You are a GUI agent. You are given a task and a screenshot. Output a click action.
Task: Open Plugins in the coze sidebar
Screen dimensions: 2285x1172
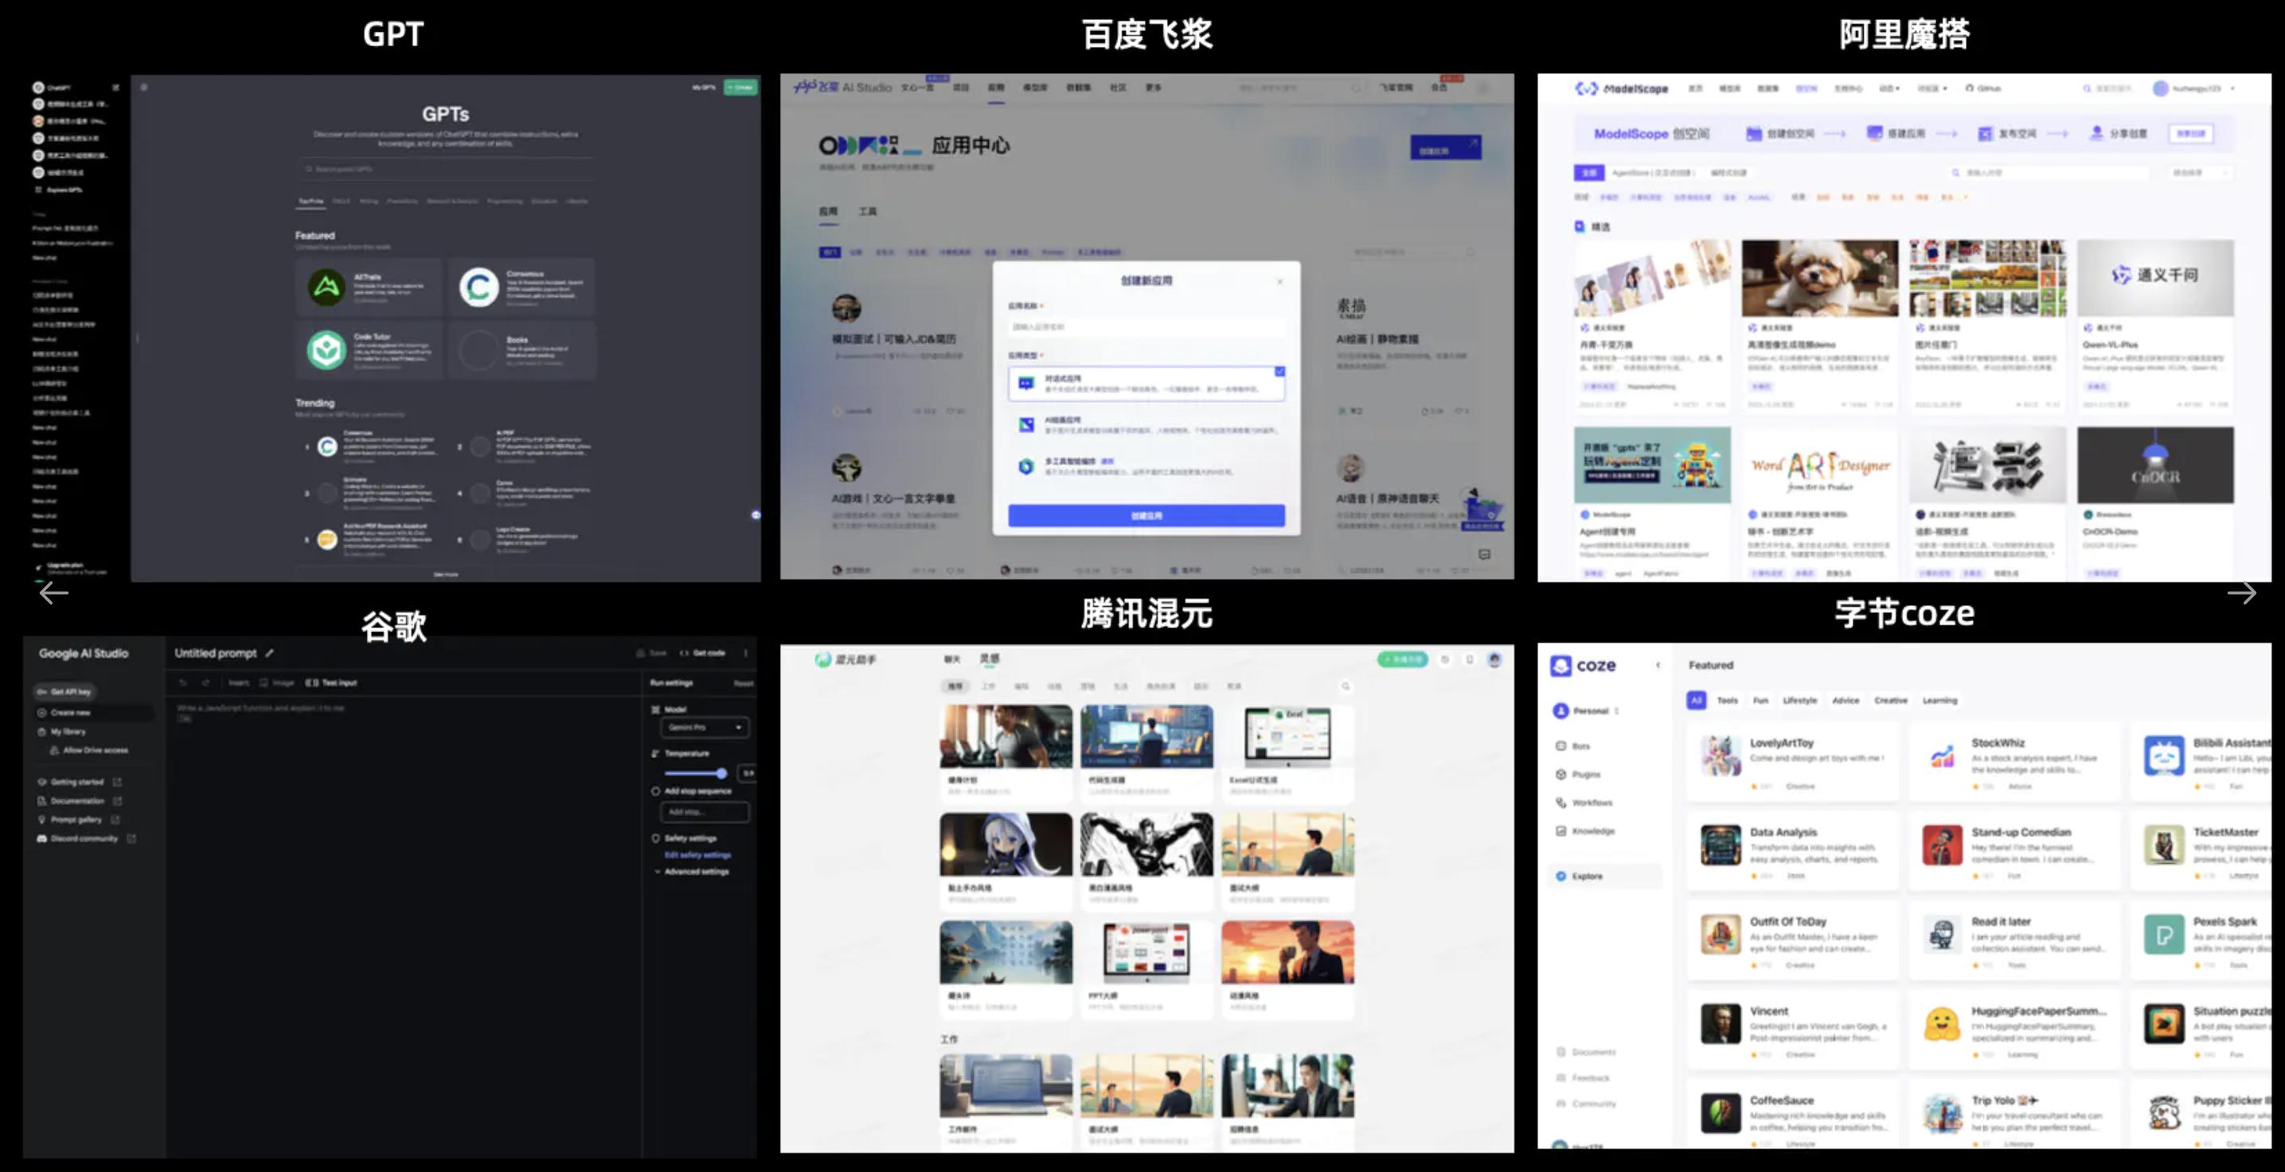[x=1578, y=775]
